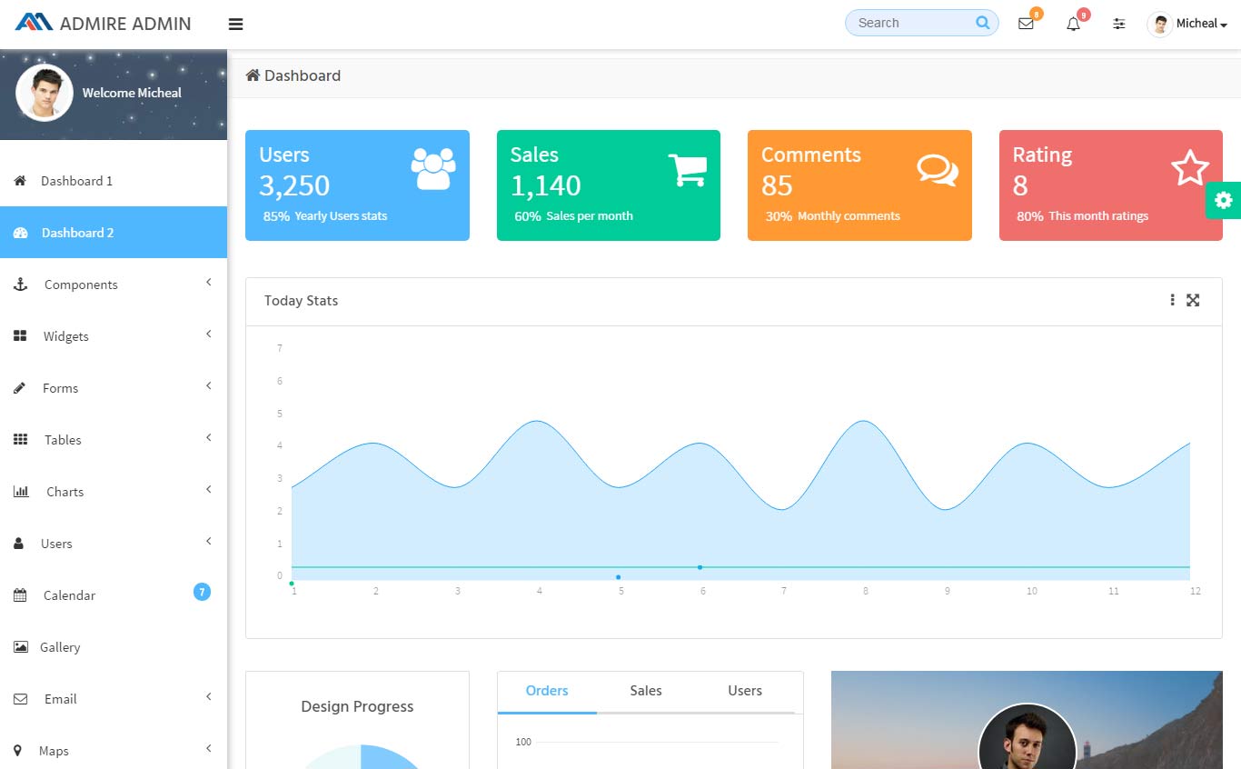
Task: Click the Calendar badge showing 7
Action: (x=202, y=592)
